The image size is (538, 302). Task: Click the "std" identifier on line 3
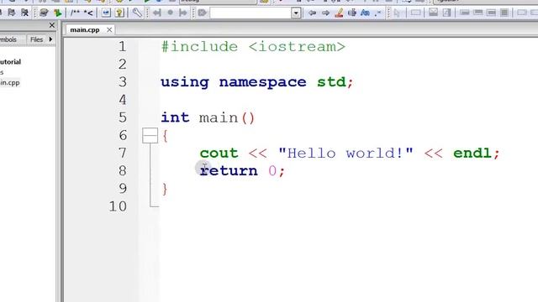(x=331, y=82)
